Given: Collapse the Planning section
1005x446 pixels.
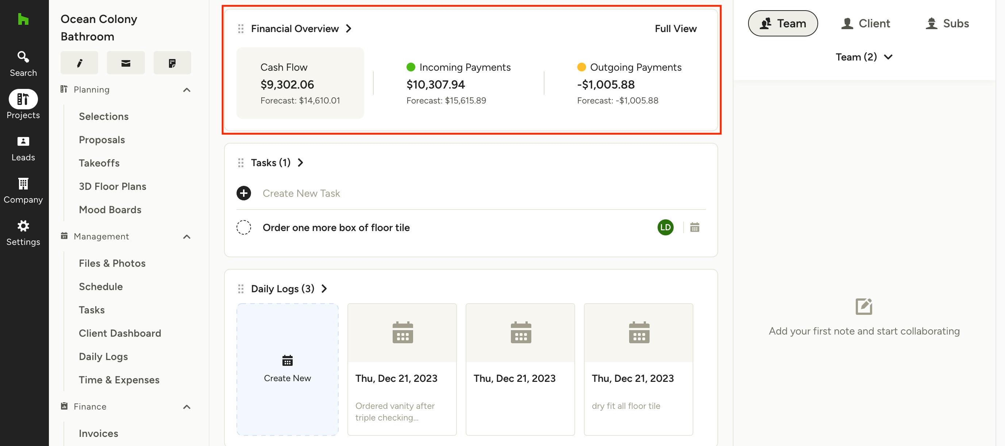Looking at the screenshot, I should click(187, 90).
